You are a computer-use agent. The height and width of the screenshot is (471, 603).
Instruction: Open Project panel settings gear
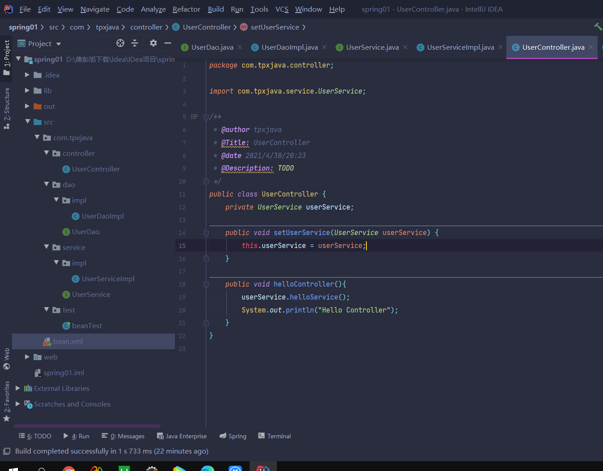(153, 43)
